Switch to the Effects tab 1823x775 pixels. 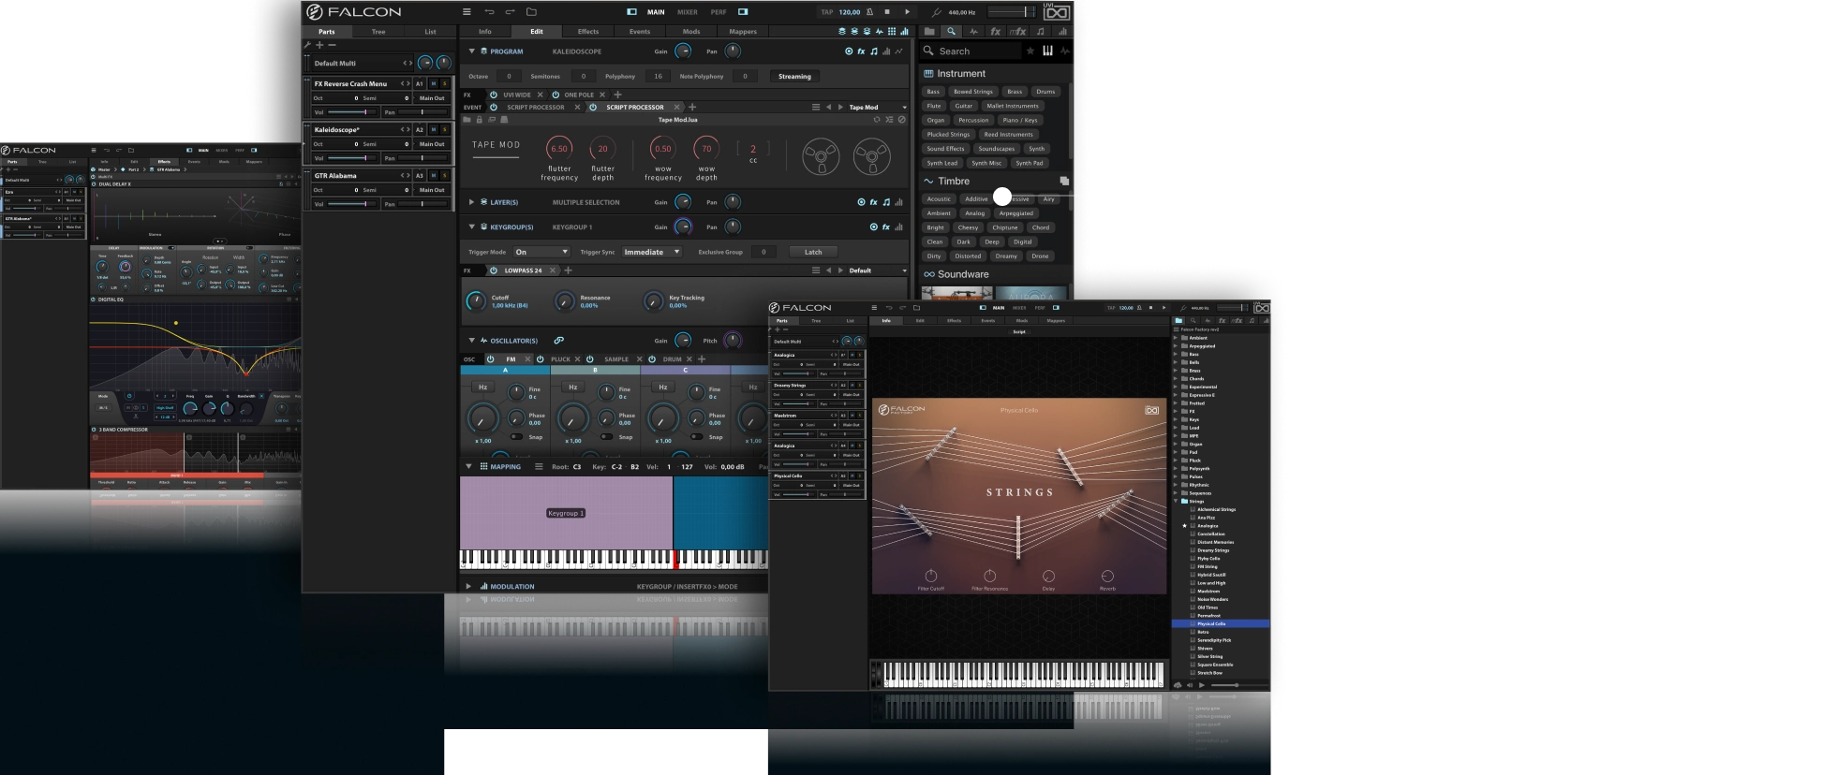tap(587, 32)
